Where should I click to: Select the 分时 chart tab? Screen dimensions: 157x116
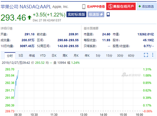[x=10, y=56]
